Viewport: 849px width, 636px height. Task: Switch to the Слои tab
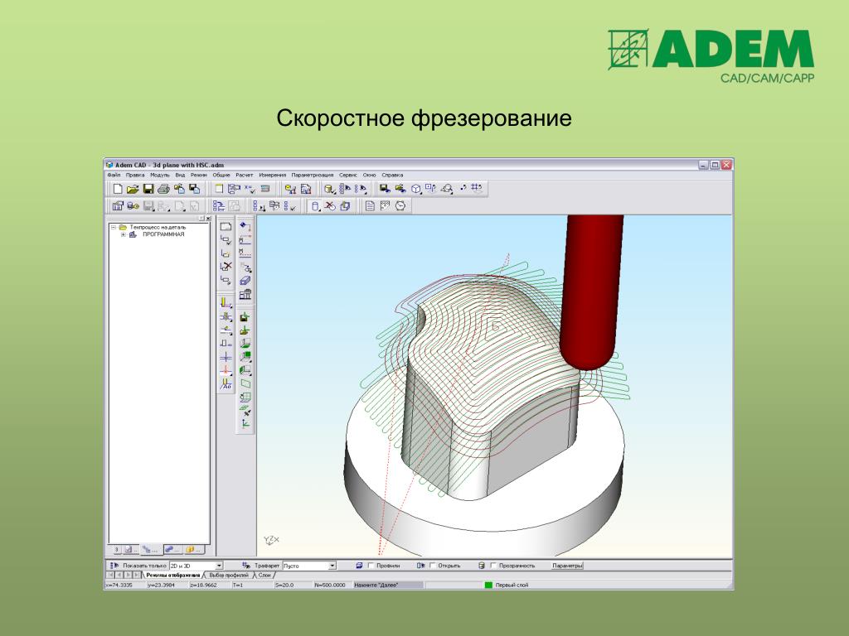(264, 573)
